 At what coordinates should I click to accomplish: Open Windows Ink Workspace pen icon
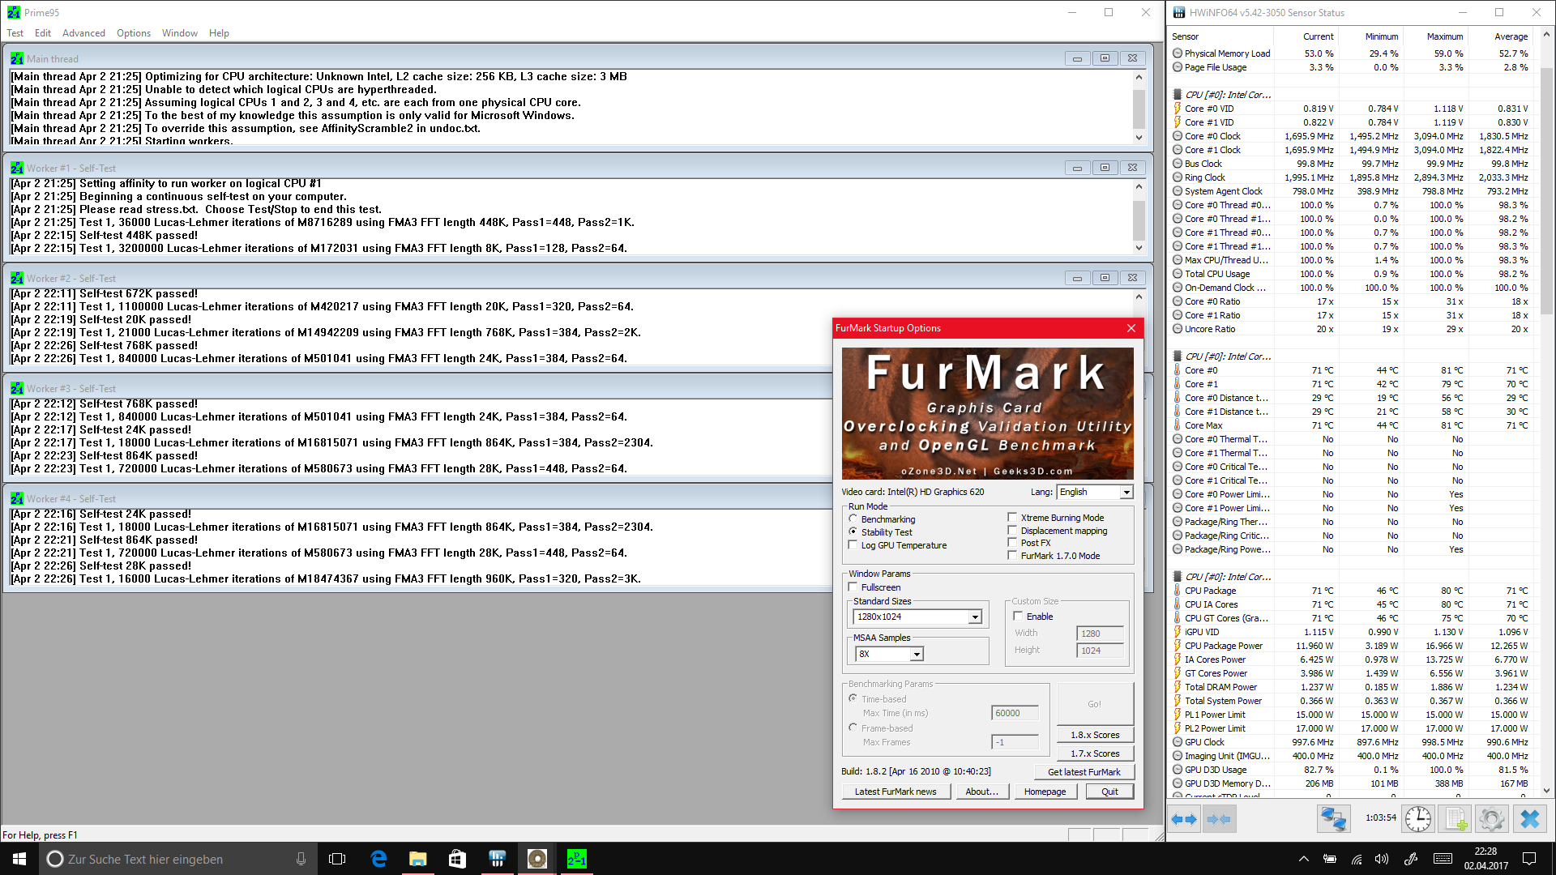click(1411, 859)
